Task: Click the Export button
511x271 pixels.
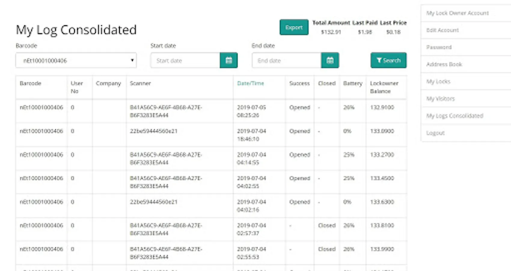Action: (x=294, y=27)
